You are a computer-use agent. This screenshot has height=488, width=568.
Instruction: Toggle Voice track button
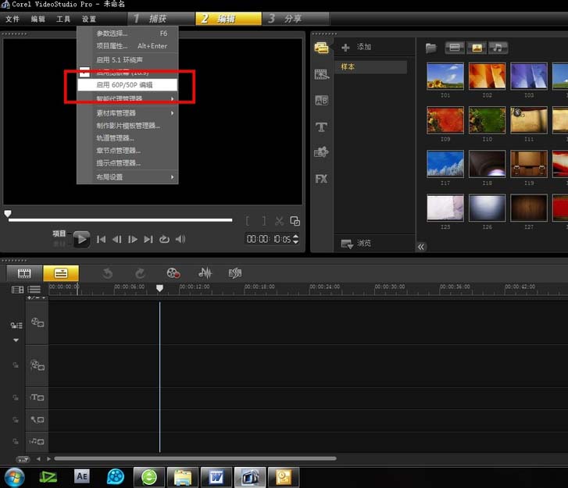tap(38, 419)
